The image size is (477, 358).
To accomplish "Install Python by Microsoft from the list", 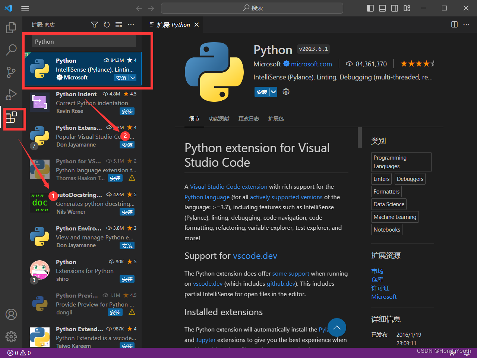I will point(121,78).
